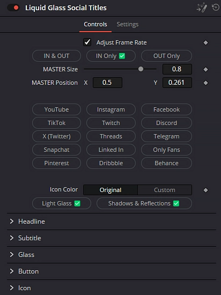Apply the Threads preset
The width and height of the screenshot is (221, 295).
pyautogui.click(x=111, y=136)
